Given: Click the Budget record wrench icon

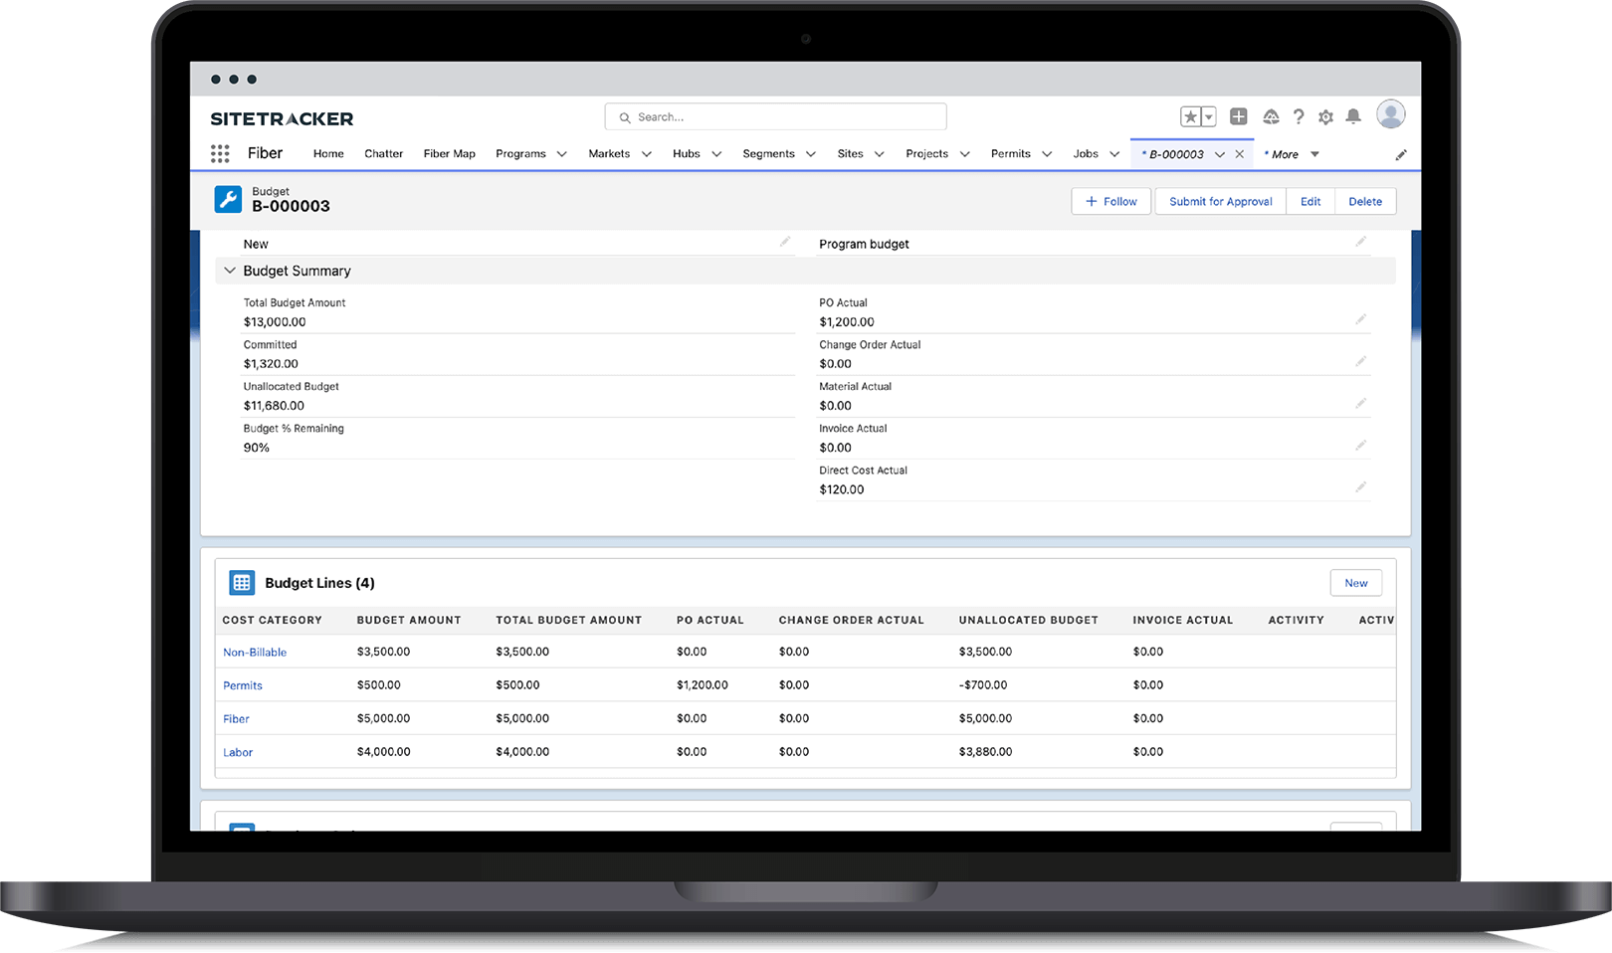Looking at the screenshot, I should 228,199.
